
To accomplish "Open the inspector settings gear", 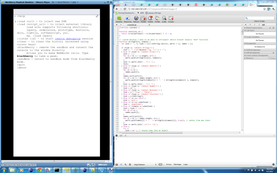I will [x=273, y=164].
